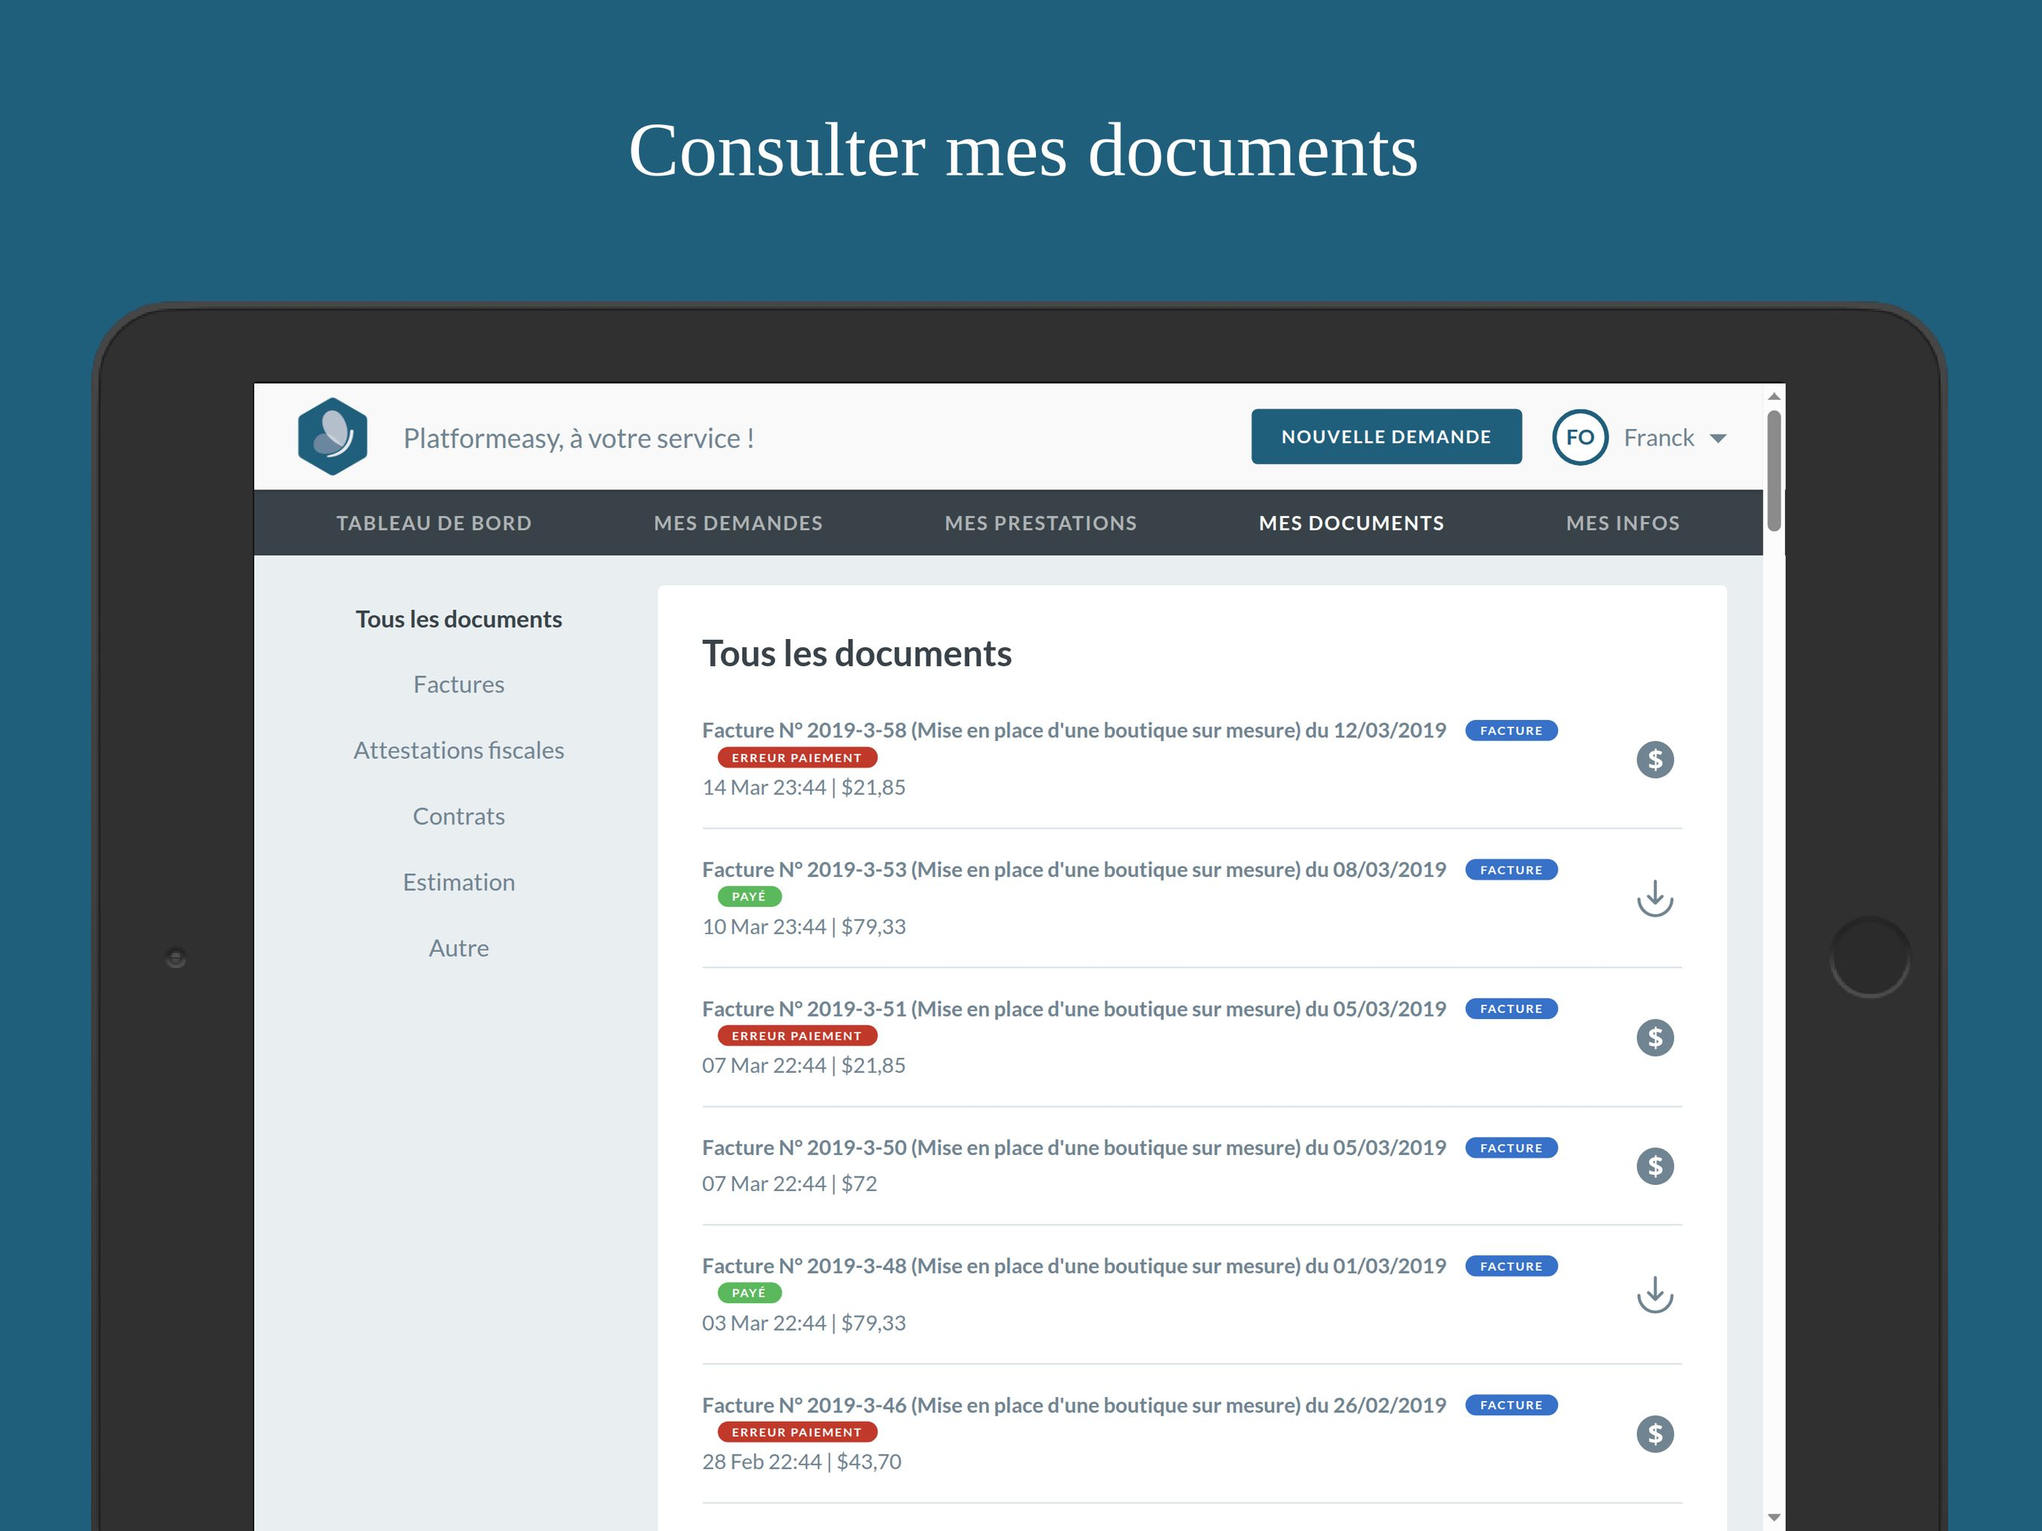The height and width of the screenshot is (1531, 2042).
Task: Click the "14 Mar 23:44 | $21,85" line
Action: click(803, 788)
